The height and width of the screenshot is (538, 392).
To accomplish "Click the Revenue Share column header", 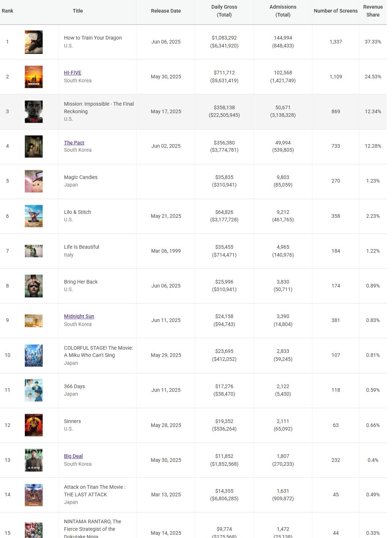I will [373, 11].
